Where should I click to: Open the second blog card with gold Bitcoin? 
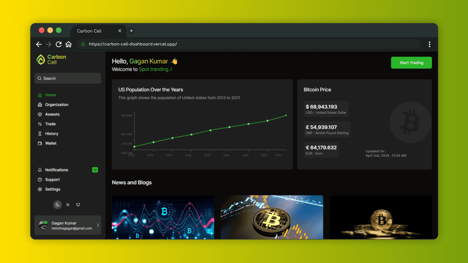272,217
